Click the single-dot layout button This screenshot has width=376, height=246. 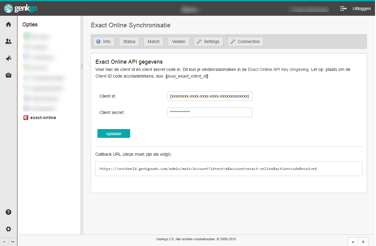click(x=4, y=242)
